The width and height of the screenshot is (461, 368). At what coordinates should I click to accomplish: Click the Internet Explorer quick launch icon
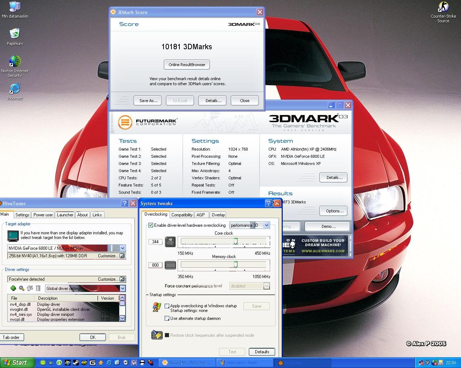coord(109,363)
